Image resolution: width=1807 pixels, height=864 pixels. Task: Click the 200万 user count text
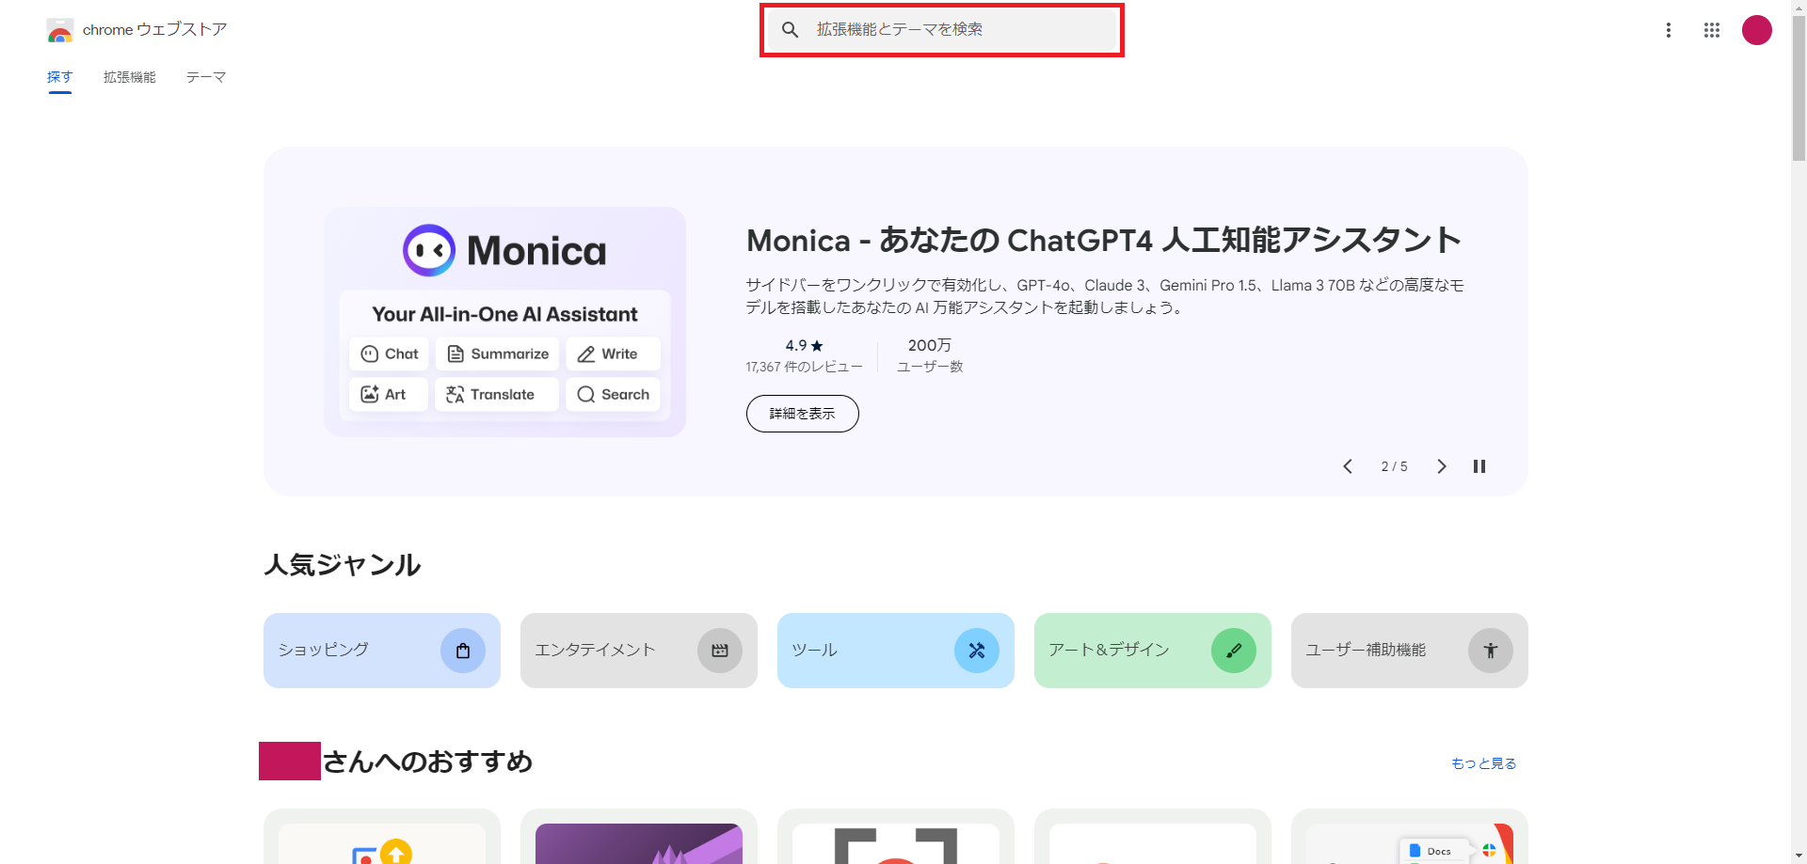930,346
